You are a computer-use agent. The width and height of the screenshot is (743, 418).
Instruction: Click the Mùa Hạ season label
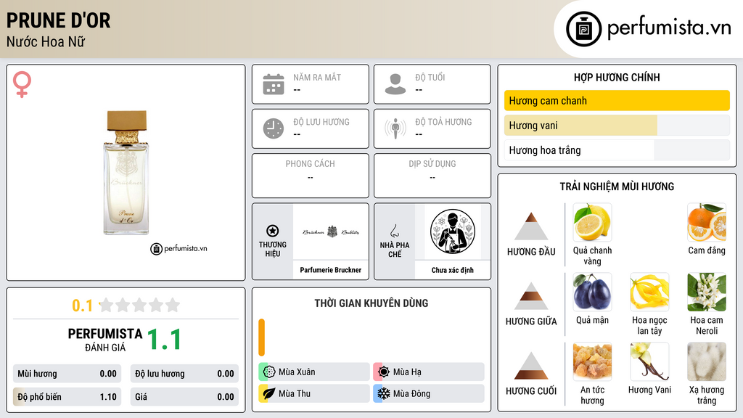(x=407, y=372)
